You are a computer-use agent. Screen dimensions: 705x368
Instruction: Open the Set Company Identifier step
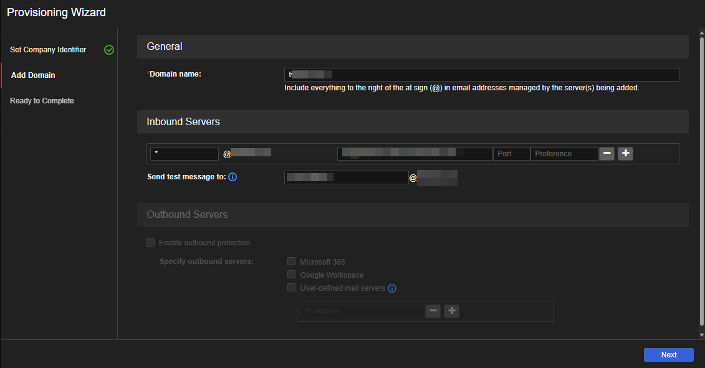(x=48, y=50)
